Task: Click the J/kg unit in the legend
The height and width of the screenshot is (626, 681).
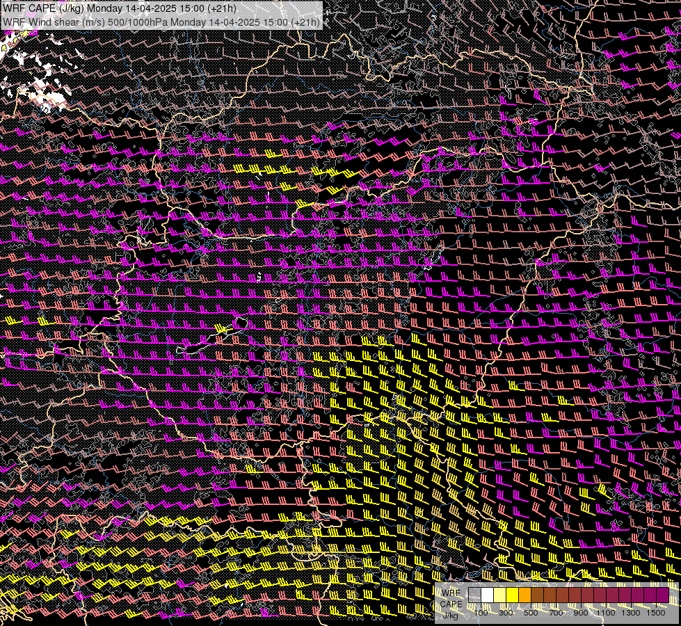Action: coord(451,616)
